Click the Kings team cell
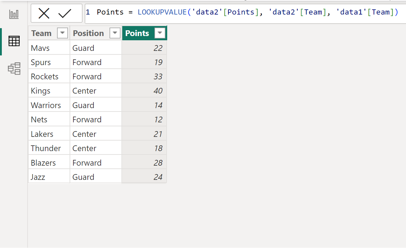 [x=49, y=91]
